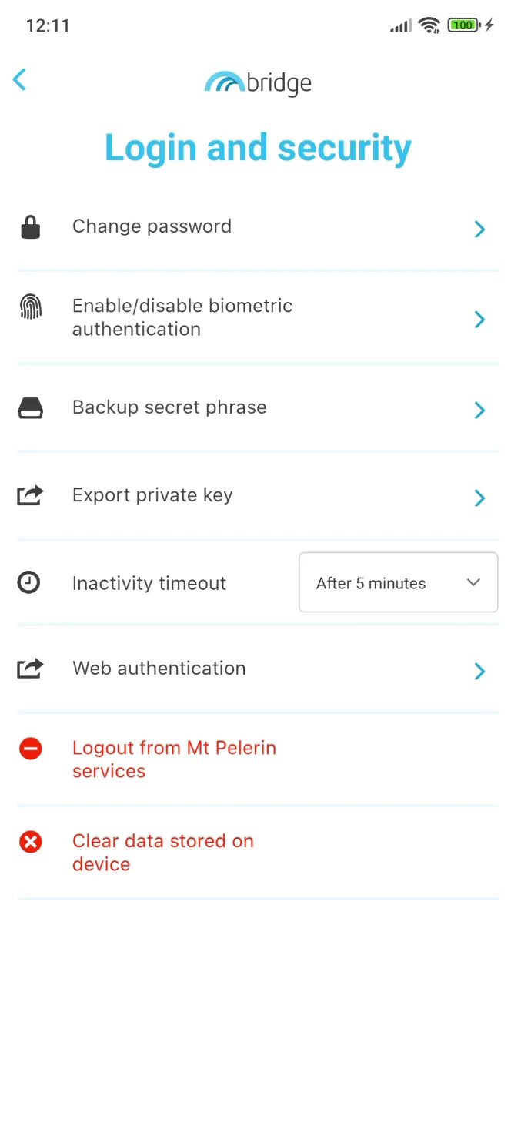Click the share icon beside Web authentication

(x=30, y=669)
